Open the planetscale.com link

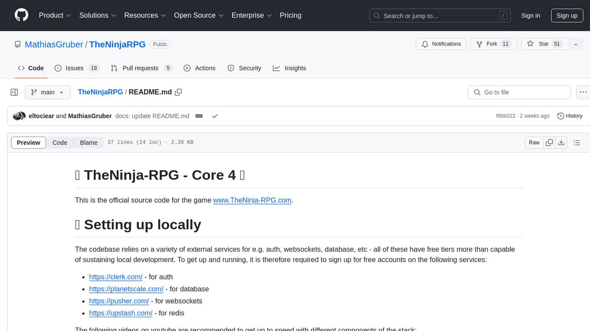[126, 289]
